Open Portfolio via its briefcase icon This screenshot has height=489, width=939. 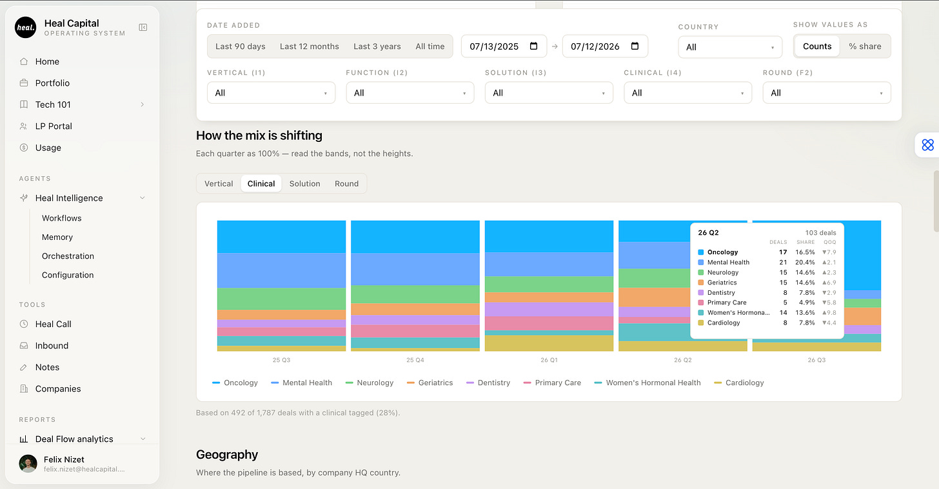(24, 83)
